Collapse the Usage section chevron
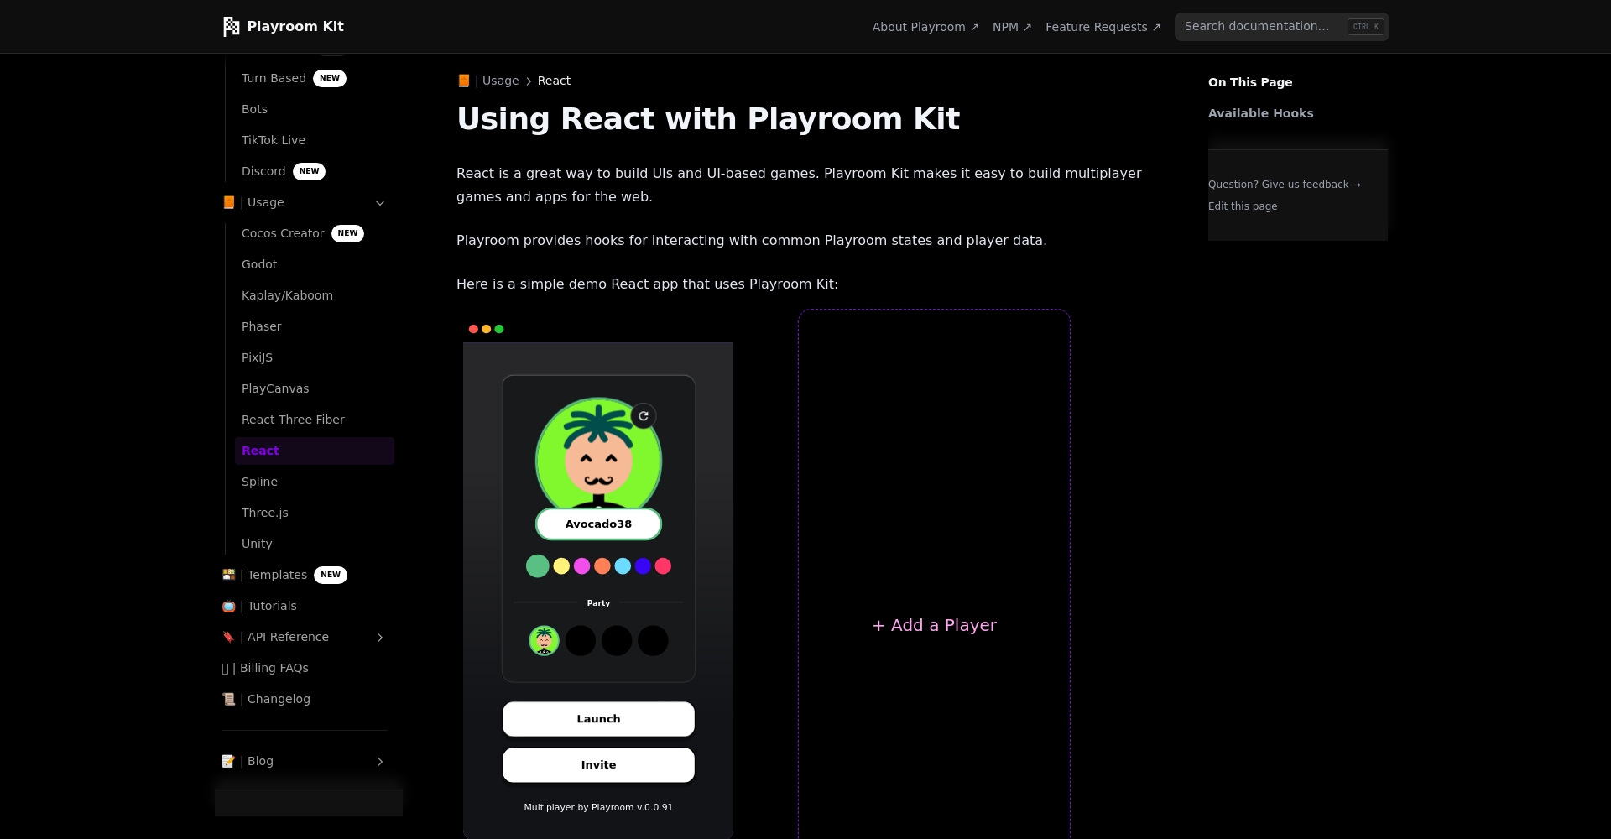The image size is (1611, 839). coord(380,203)
